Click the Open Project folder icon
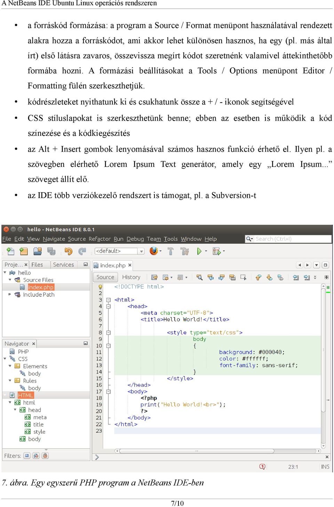The image size is (334, 507). point(38,251)
